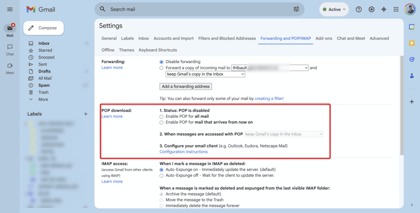Open the account profile picture
The height and width of the screenshot is (213, 420).
tap(410, 9)
